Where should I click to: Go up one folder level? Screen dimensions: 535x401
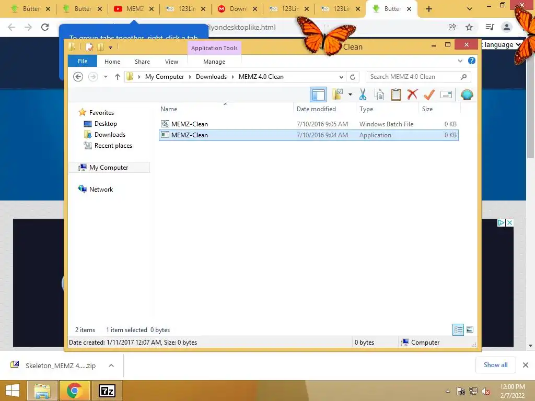click(x=118, y=77)
